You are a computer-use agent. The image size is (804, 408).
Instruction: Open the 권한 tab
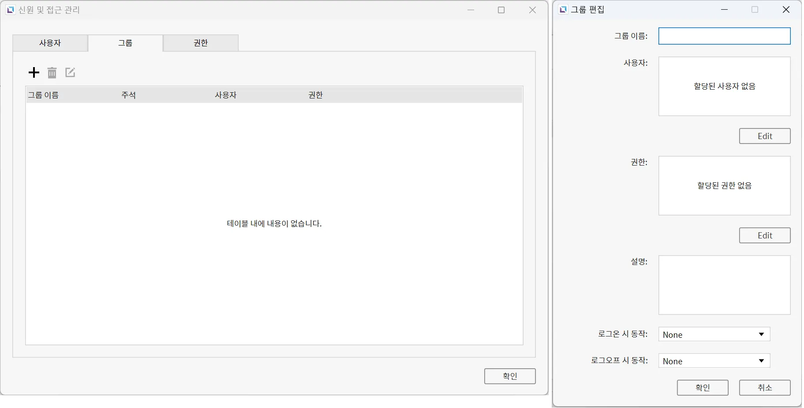(201, 43)
